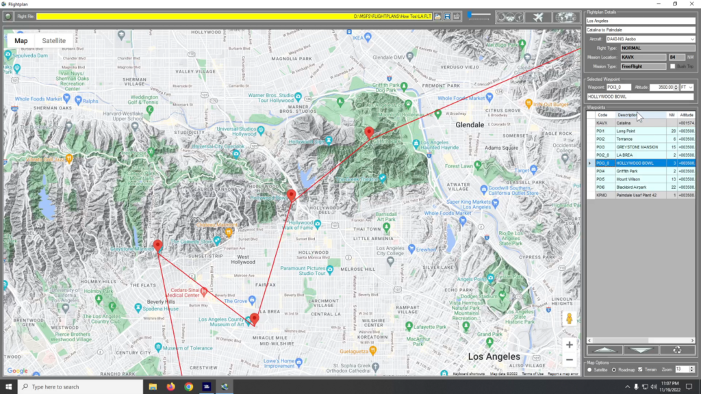701x394 pixels.
Task: Click the Terms of Use link
Action: (x=533, y=374)
